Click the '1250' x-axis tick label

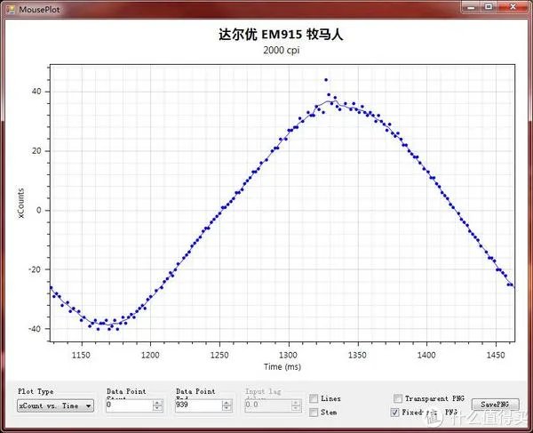click(x=219, y=355)
